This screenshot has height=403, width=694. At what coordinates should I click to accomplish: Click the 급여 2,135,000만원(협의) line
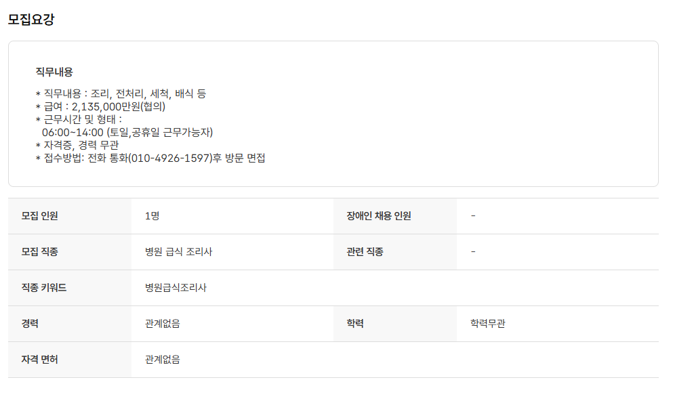pos(100,106)
